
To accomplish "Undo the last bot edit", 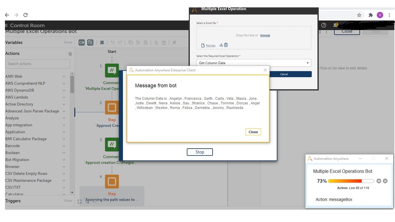I will [x=113, y=43].
